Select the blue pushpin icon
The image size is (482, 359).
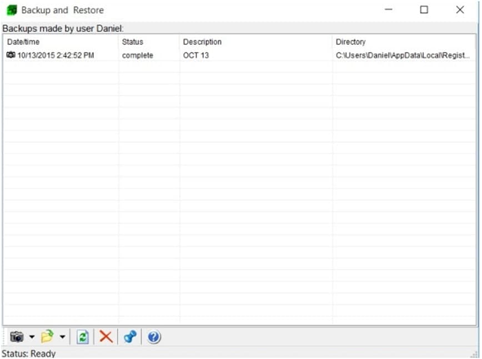[x=129, y=337]
